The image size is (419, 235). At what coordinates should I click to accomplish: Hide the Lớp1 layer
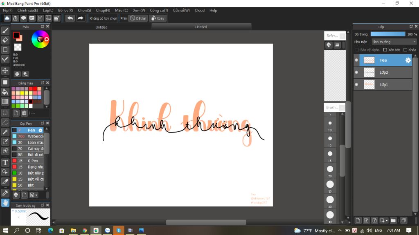coord(356,84)
